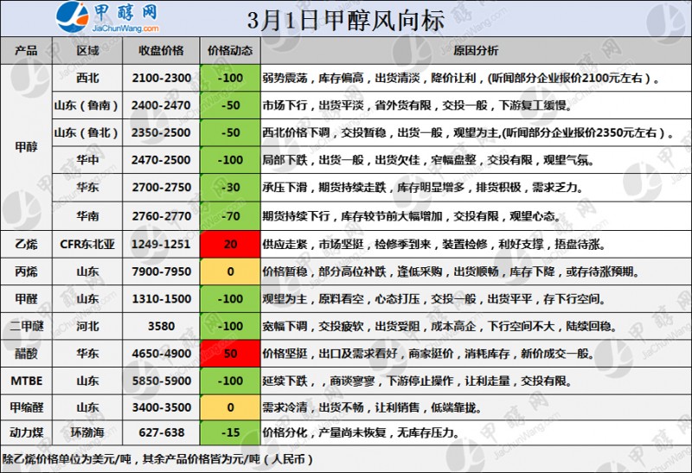Click price 627-638
The image size is (692, 473).
pos(161,433)
